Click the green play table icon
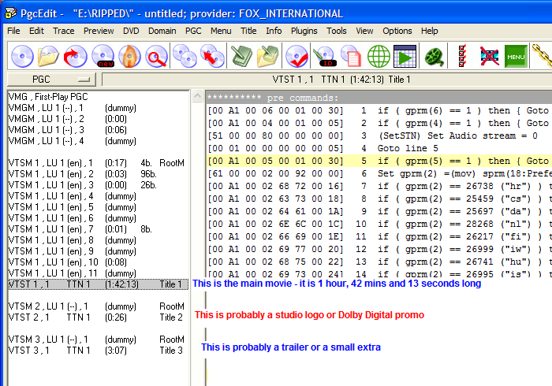 tap(405, 57)
